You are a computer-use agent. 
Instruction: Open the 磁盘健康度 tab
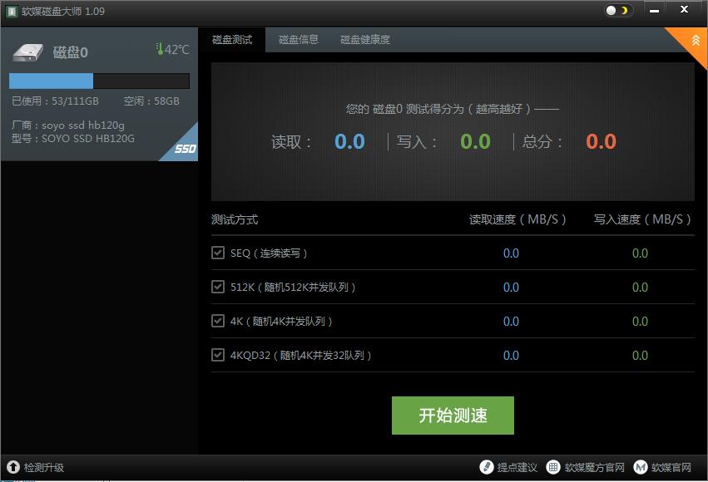coord(364,39)
